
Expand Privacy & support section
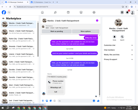click(118, 59)
